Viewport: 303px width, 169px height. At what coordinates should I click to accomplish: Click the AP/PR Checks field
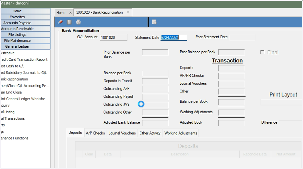232,76
